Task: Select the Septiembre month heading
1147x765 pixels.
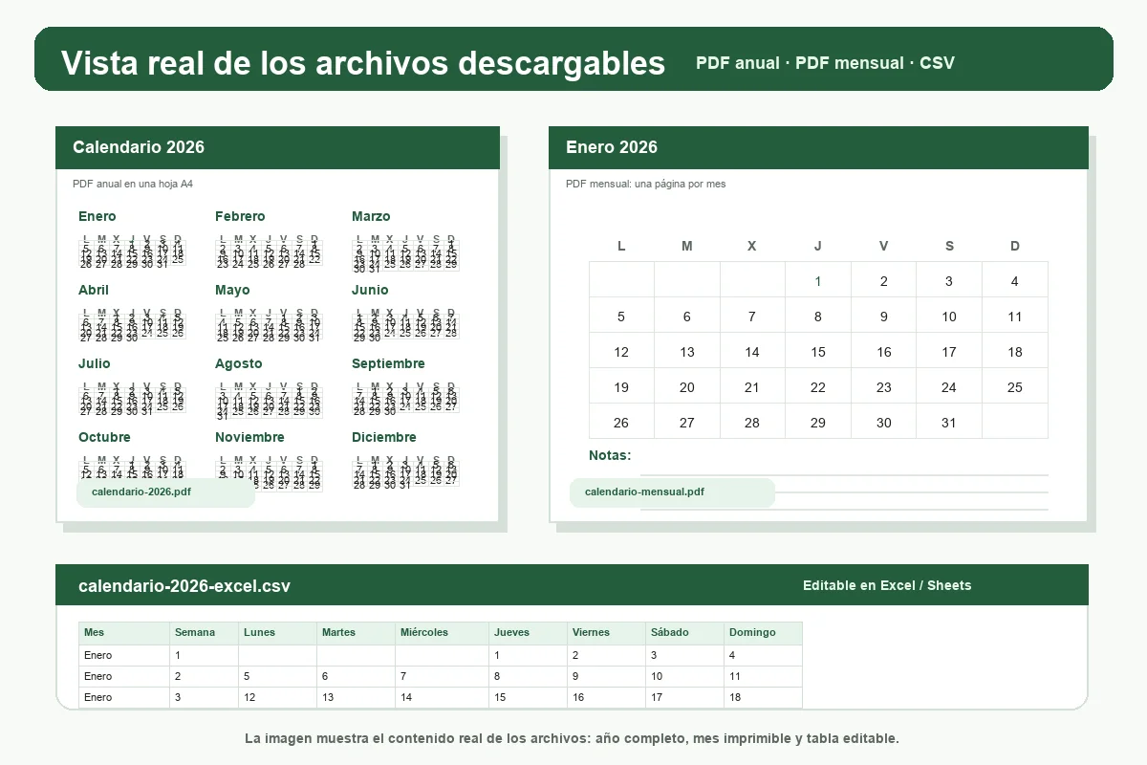Action: tap(388, 363)
